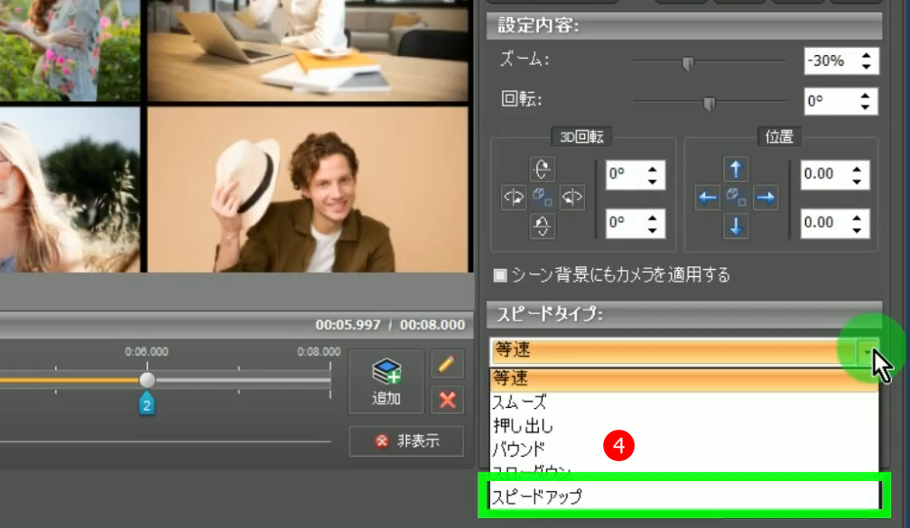Viewport: 910px width, 528px height.
Task: Move position down with the blue arrow
Action: [737, 227]
